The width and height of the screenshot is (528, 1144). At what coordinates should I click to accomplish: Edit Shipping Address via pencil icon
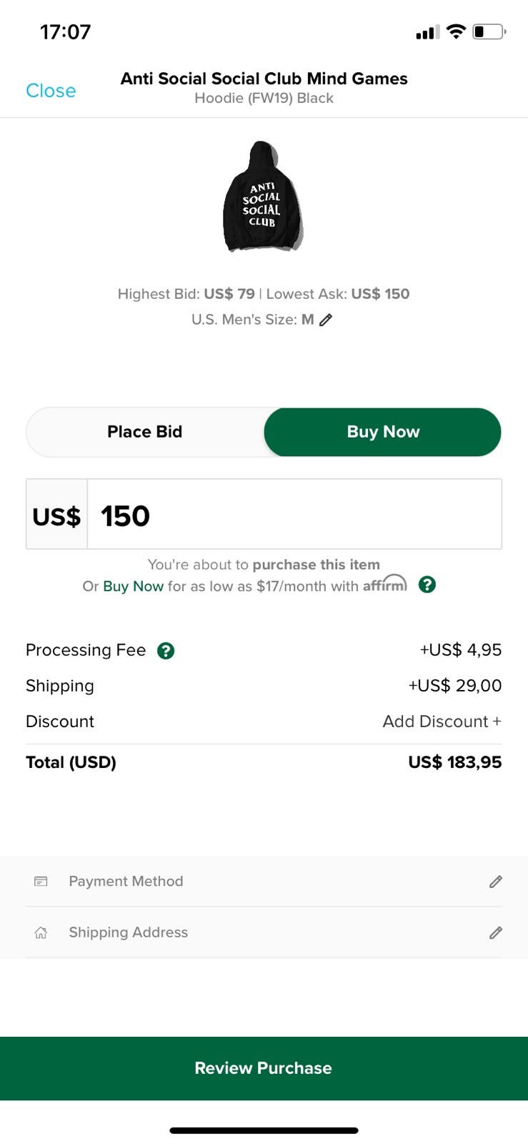496,932
